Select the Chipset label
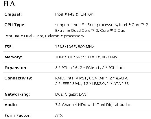The image size is (151, 119). pos(13,14)
